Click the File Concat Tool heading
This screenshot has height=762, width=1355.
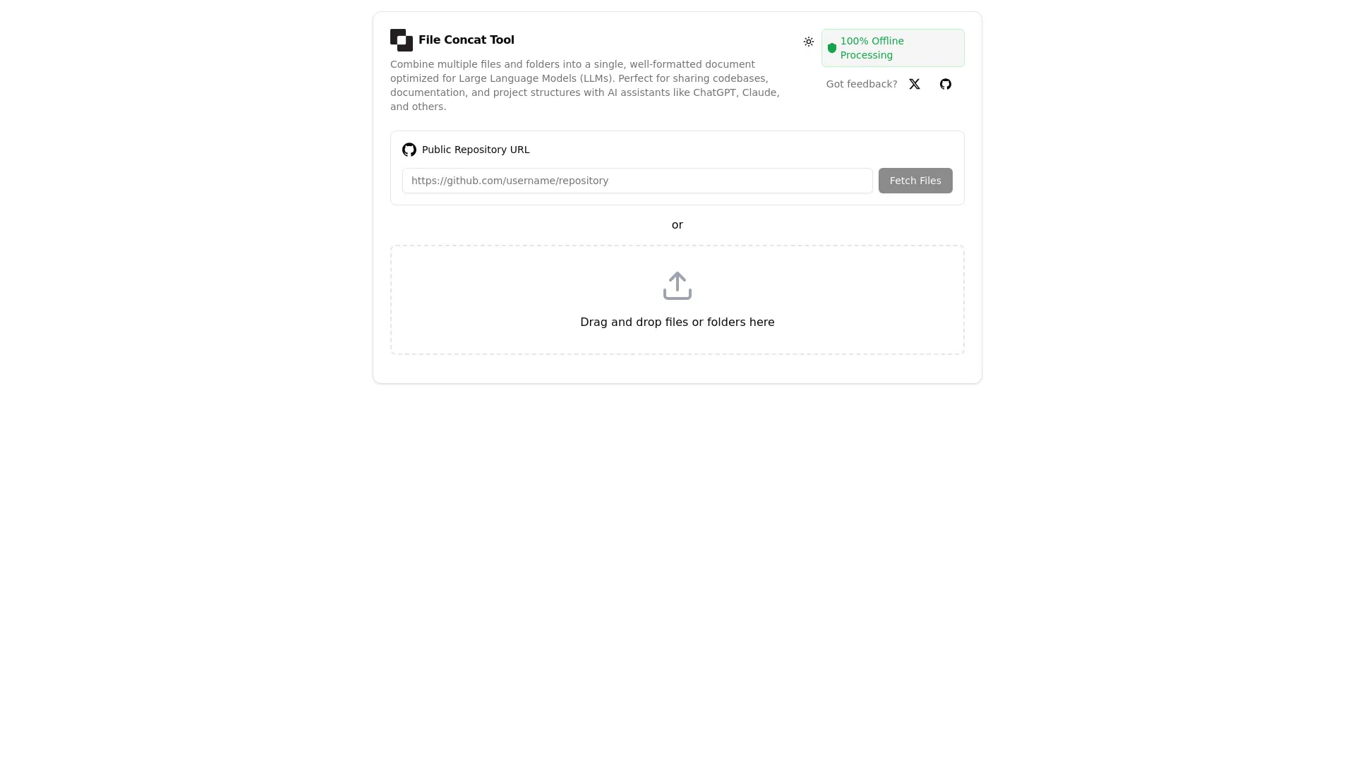click(466, 40)
